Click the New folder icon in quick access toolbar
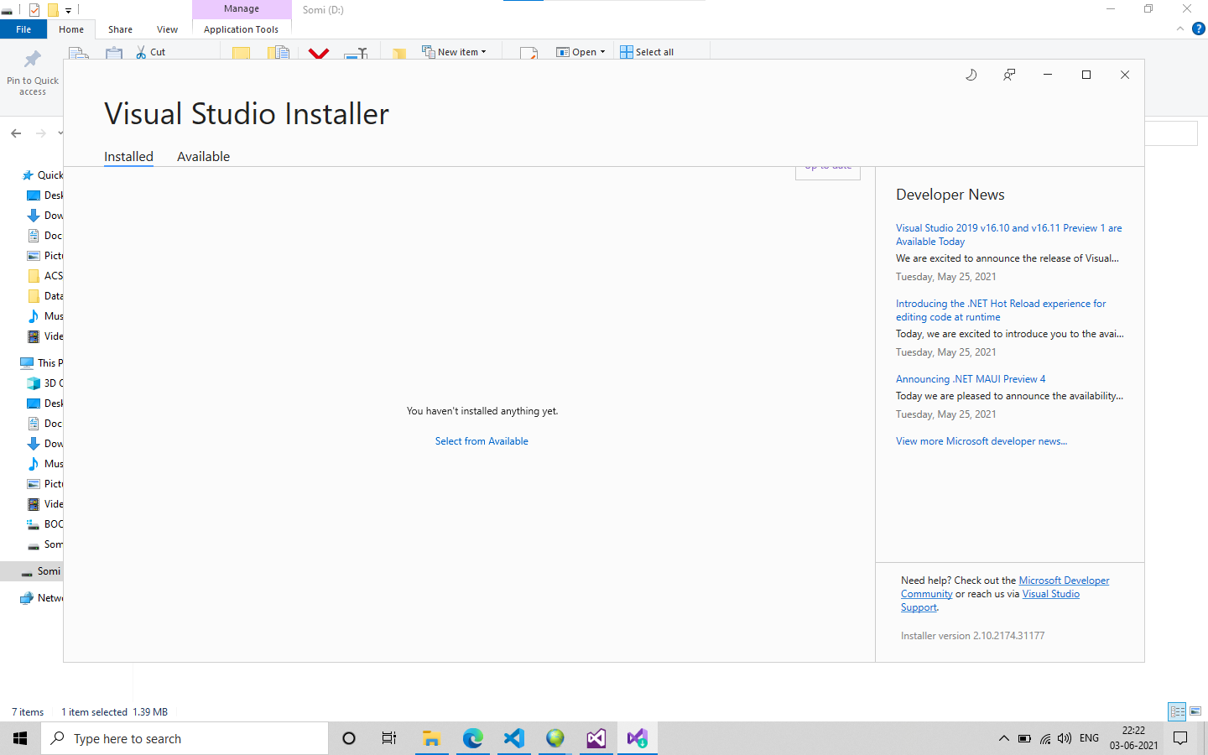1208x755 pixels. pyautogui.click(x=53, y=10)
